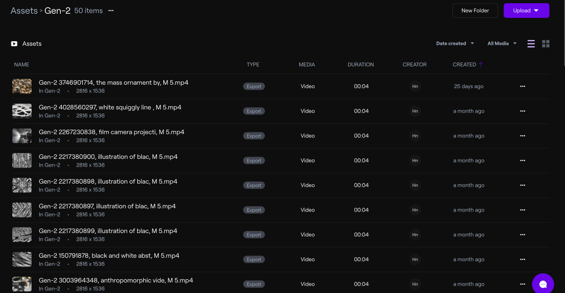Switch to list view layout
Screen dimensions: 565x293
click(531, 44)
